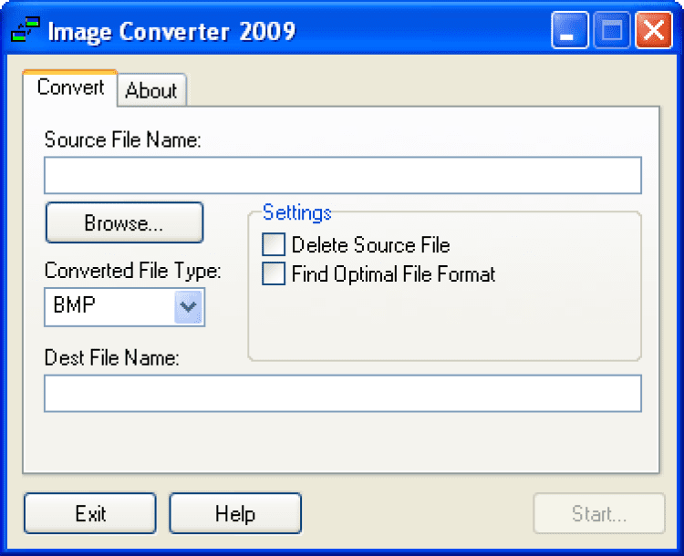The image size is (684, 556).
Task: Tick the Find Optimal File Format checkbox
Action: (273, 274)
